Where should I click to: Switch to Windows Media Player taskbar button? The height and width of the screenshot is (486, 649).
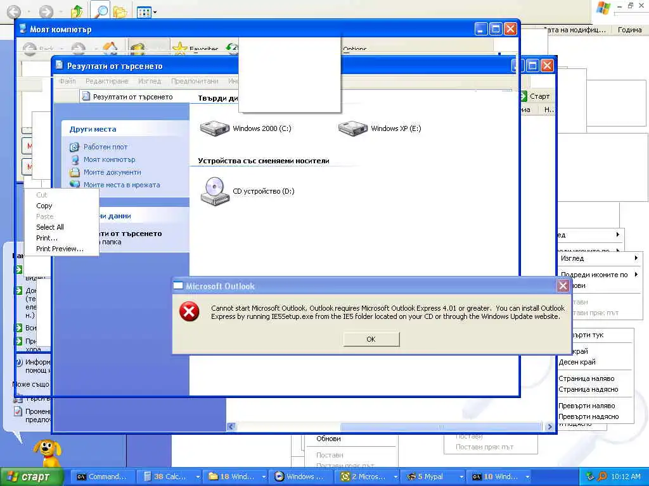pyautogui.click(x=302, y=477)
